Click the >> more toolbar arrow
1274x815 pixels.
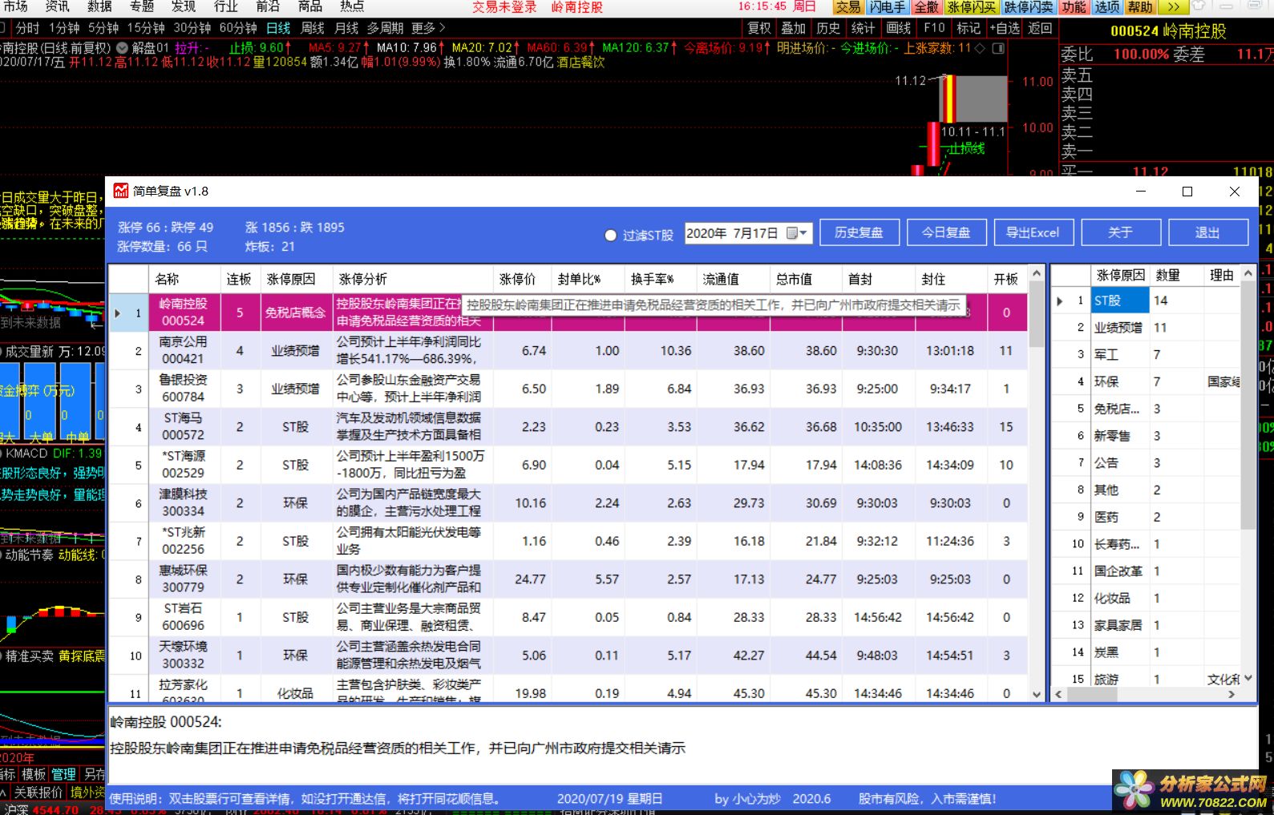pyautogui.click(x=1173, y=7)
